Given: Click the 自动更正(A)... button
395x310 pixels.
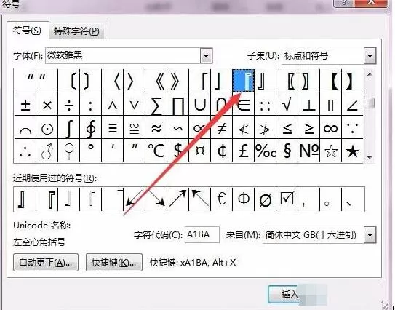Looking at the screenshot, I should [46, 263].
